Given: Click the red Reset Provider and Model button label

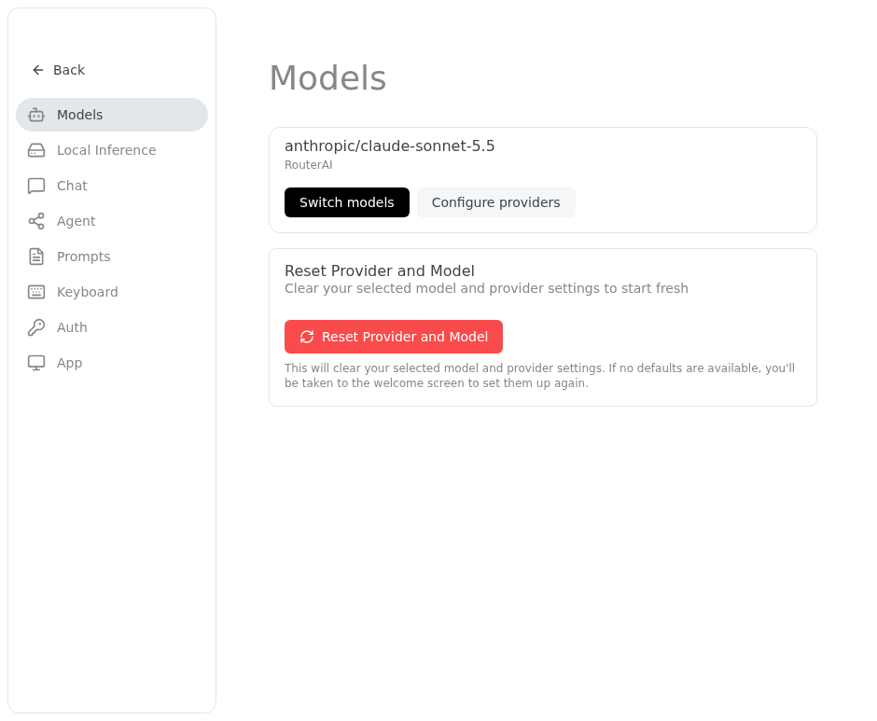Looking at the screenshot, I should pyautogui.click(x=405, y=337).
